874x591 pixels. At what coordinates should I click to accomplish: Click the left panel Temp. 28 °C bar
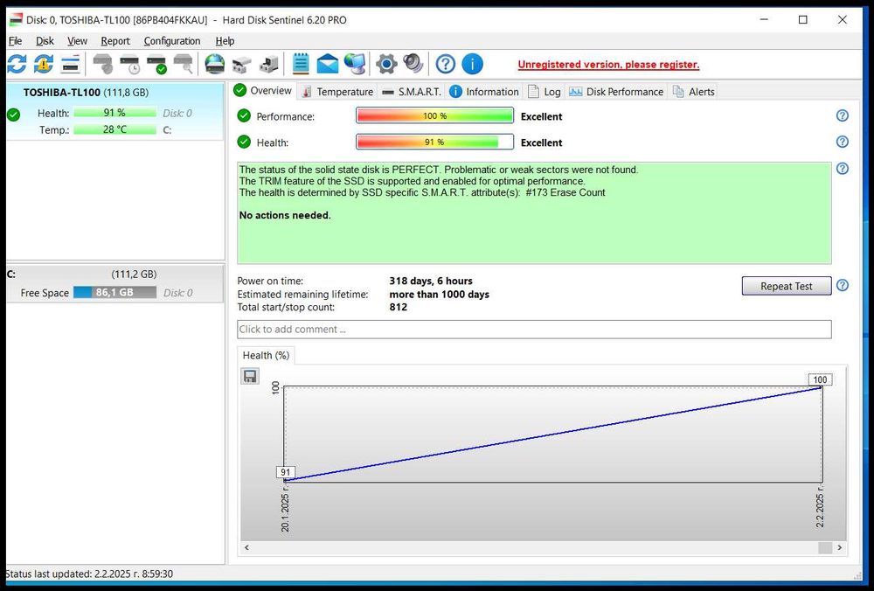[114, 129]
